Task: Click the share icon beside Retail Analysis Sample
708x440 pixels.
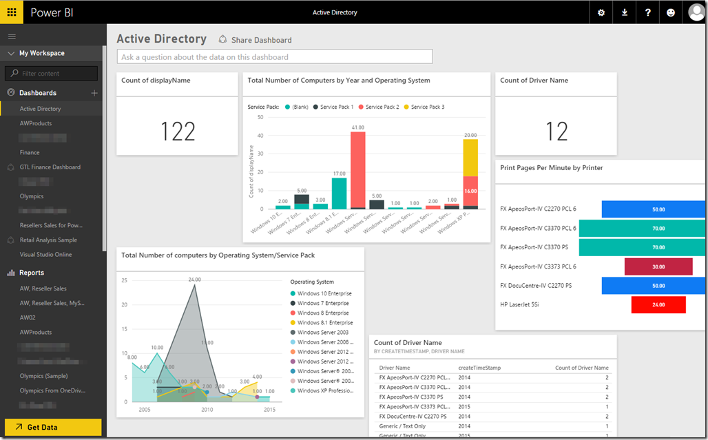Action: [11, 240]
